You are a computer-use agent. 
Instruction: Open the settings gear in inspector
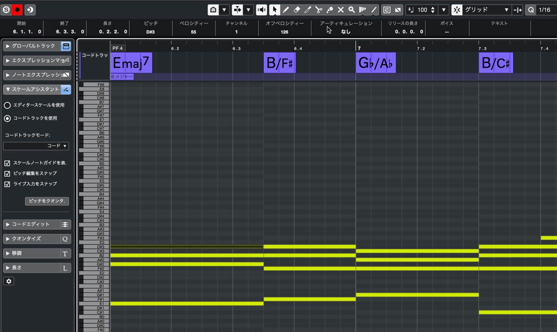9,281
